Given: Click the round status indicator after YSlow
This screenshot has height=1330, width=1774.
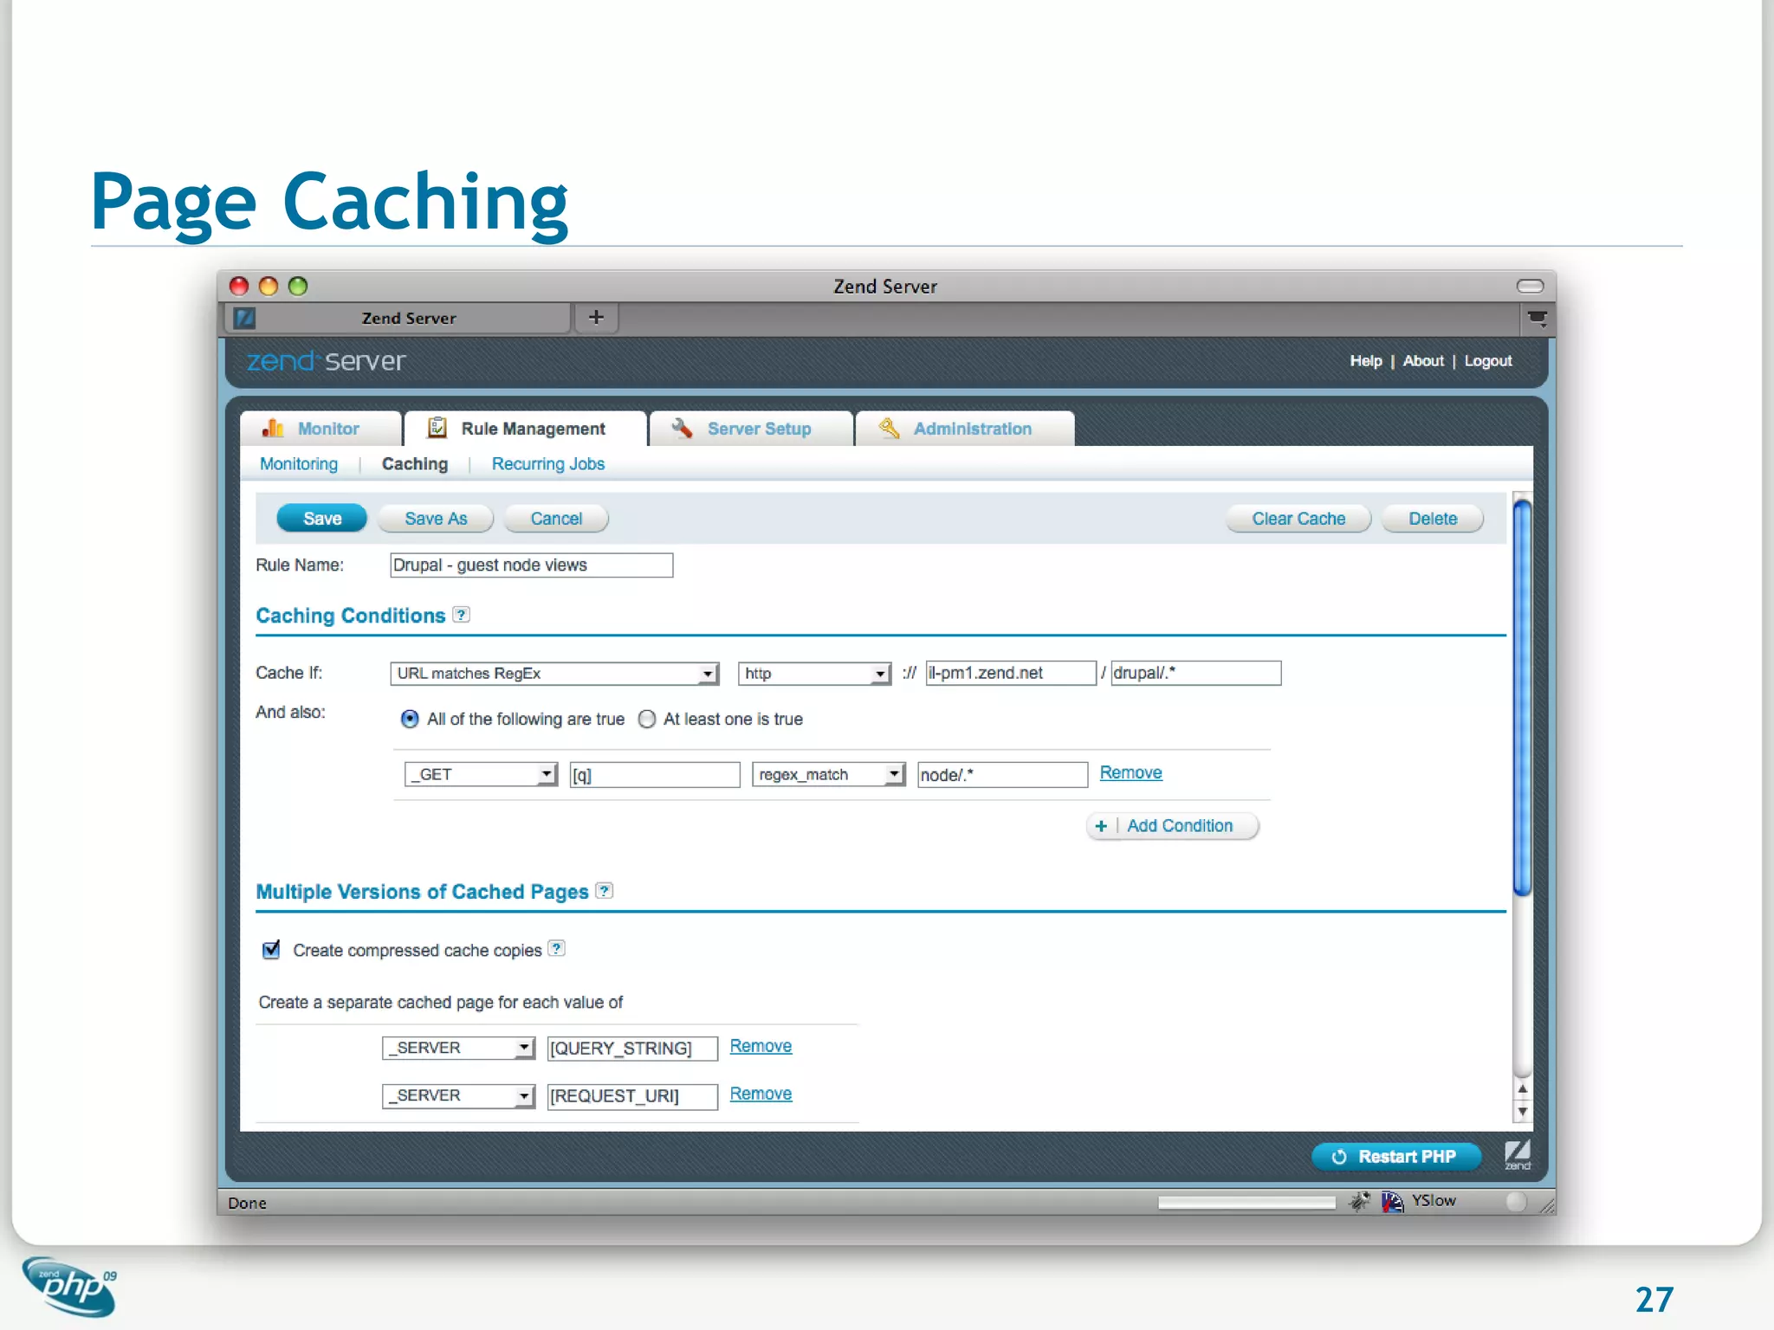Looking at the screenshot, I should (x=1516, y=1201).
